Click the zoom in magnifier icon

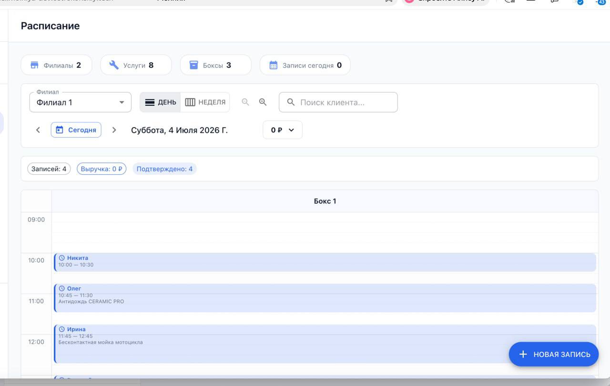pyautogui.click(x=263, y=102)
